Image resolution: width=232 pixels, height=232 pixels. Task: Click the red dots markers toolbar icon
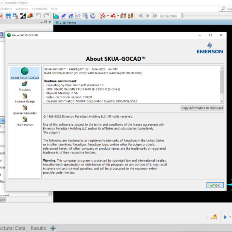tap(113, 16)
